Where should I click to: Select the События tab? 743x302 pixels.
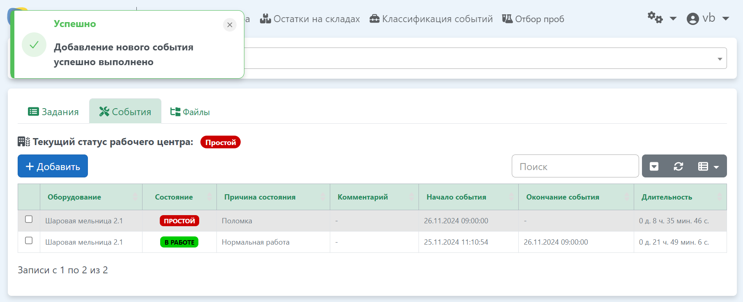[125, 112]
